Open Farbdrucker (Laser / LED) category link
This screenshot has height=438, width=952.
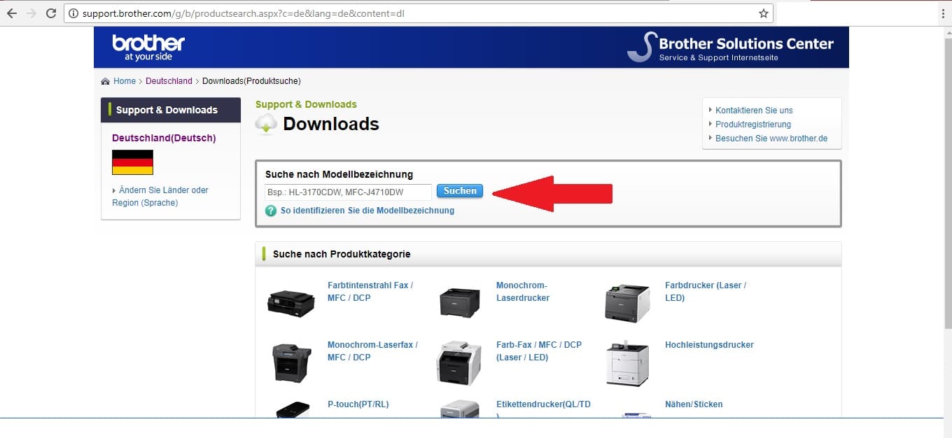pos(706,292)
